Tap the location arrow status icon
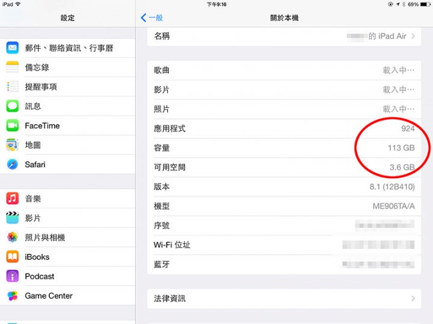The image size is (433, 324). point(398,4)
